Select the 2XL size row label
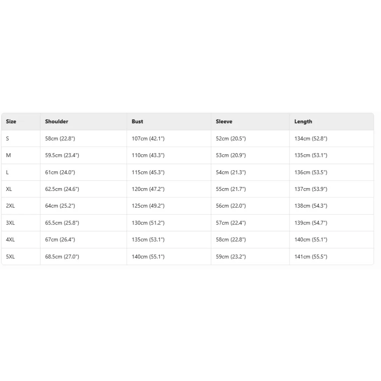Screen dimensions: 381x381 pos(11,206)
